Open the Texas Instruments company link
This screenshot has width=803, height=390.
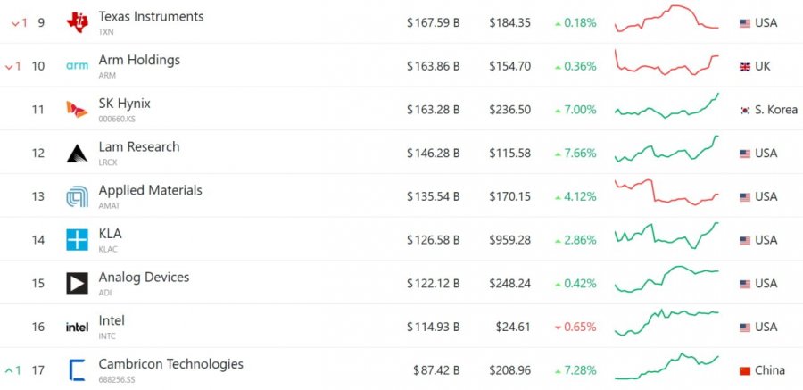(x=151, y=17)
